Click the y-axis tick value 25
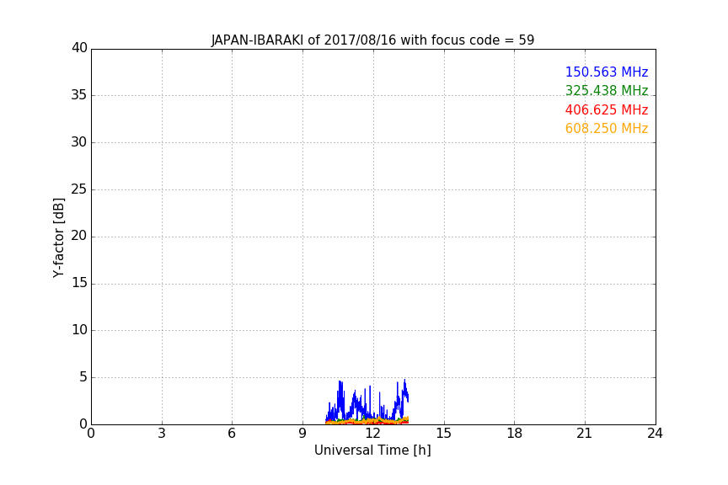728x485 pixels. coord(79,189)
